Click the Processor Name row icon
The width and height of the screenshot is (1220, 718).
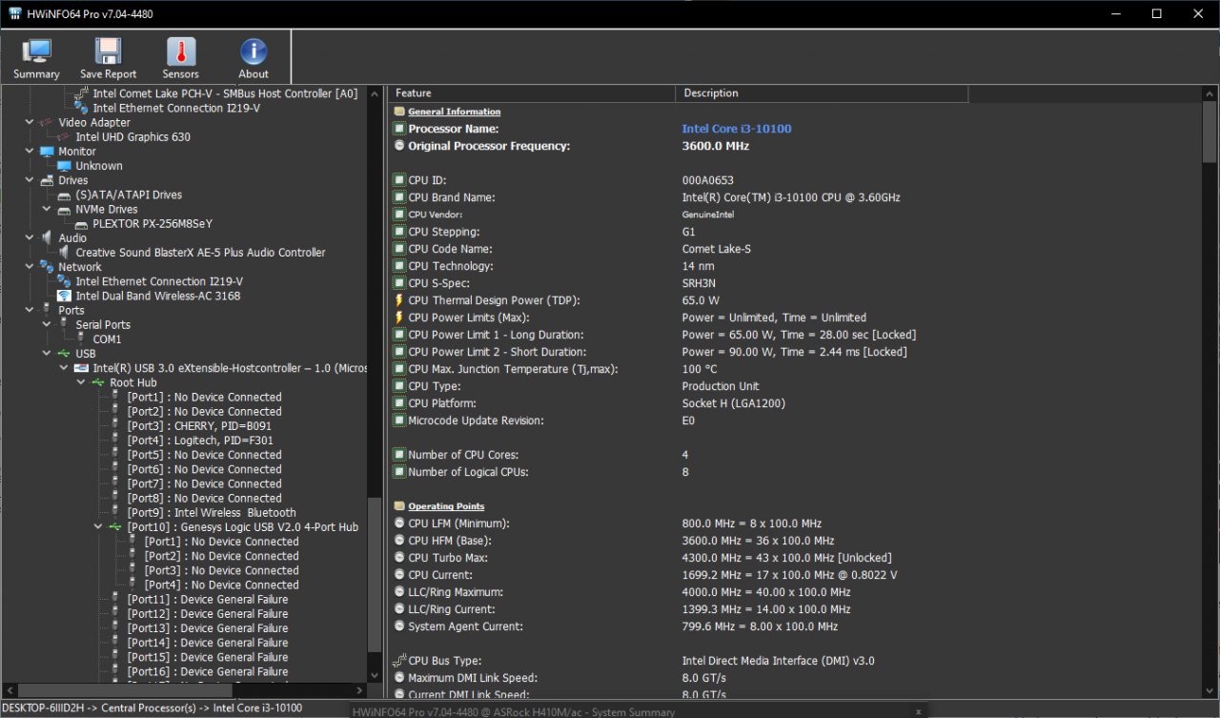[399, 129]
